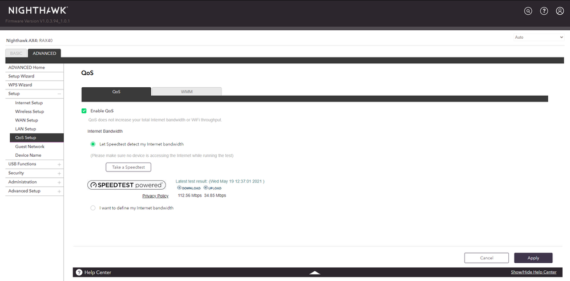Click the Upload arrow icon

tap(205, 188)
